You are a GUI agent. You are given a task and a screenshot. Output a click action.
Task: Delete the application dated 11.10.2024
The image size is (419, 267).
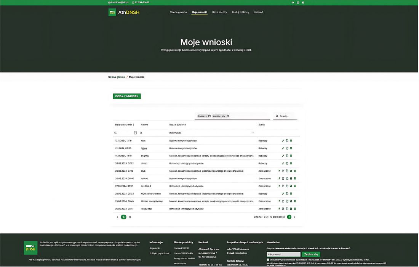click(x=291, y=156)
